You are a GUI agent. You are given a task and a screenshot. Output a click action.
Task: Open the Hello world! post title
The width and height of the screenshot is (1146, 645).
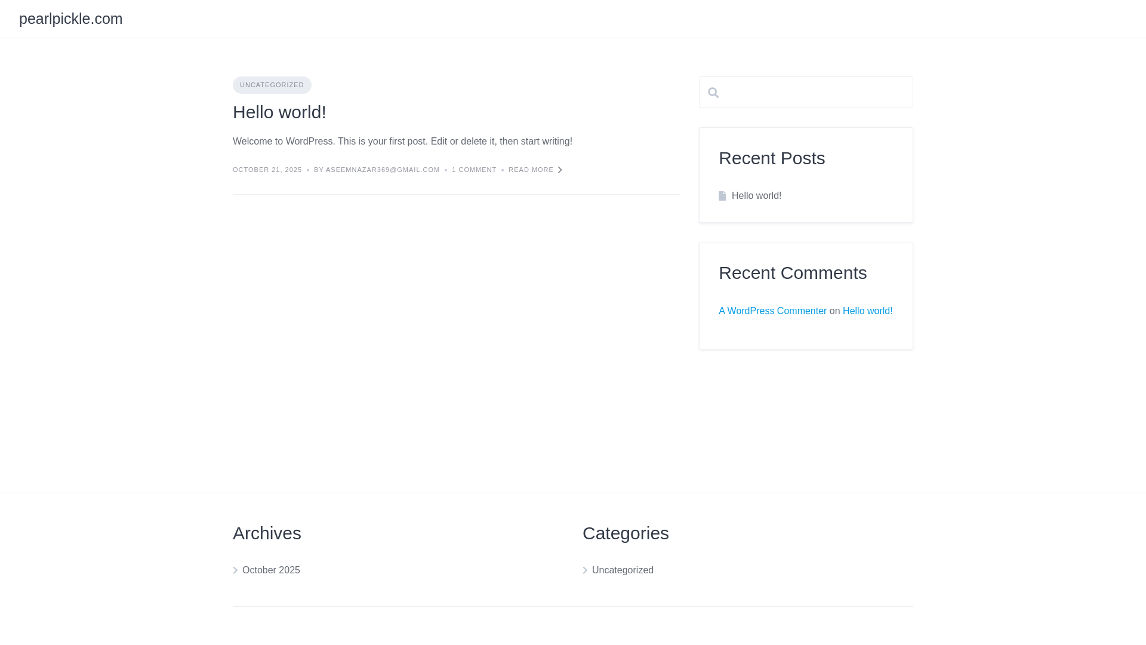point(279,112)
